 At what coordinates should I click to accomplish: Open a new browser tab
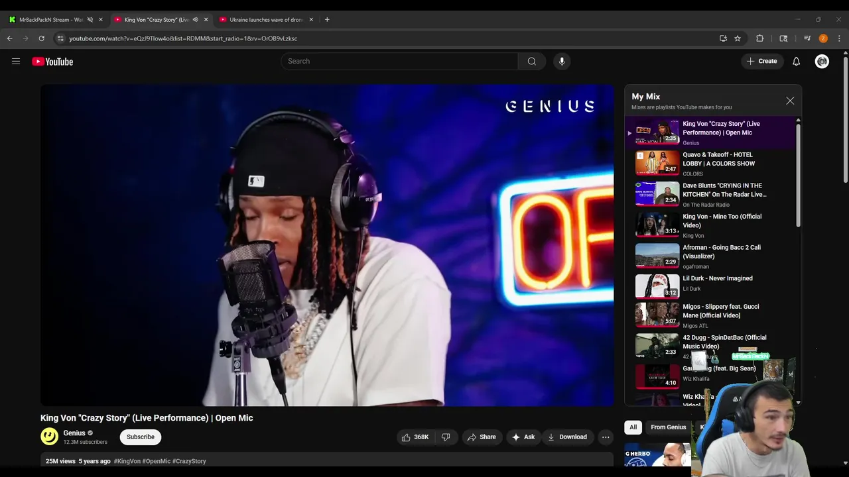point(327,20)
